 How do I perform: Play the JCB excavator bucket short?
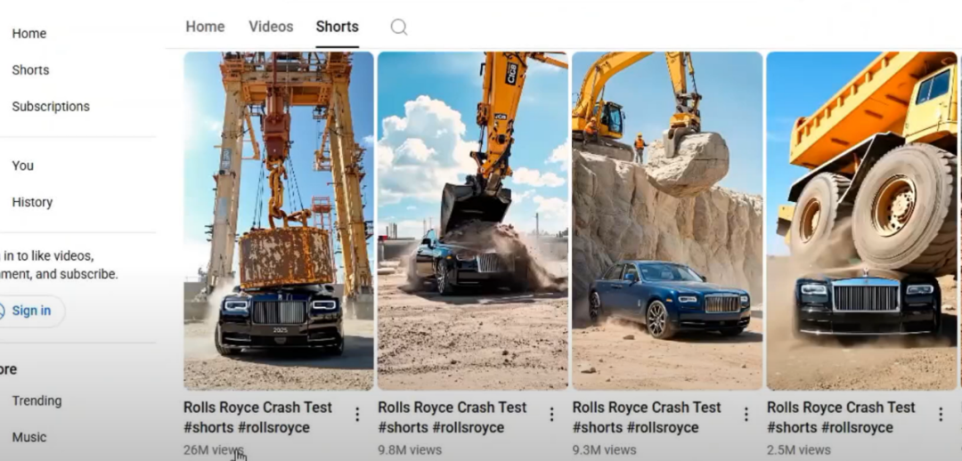point(472,221)
